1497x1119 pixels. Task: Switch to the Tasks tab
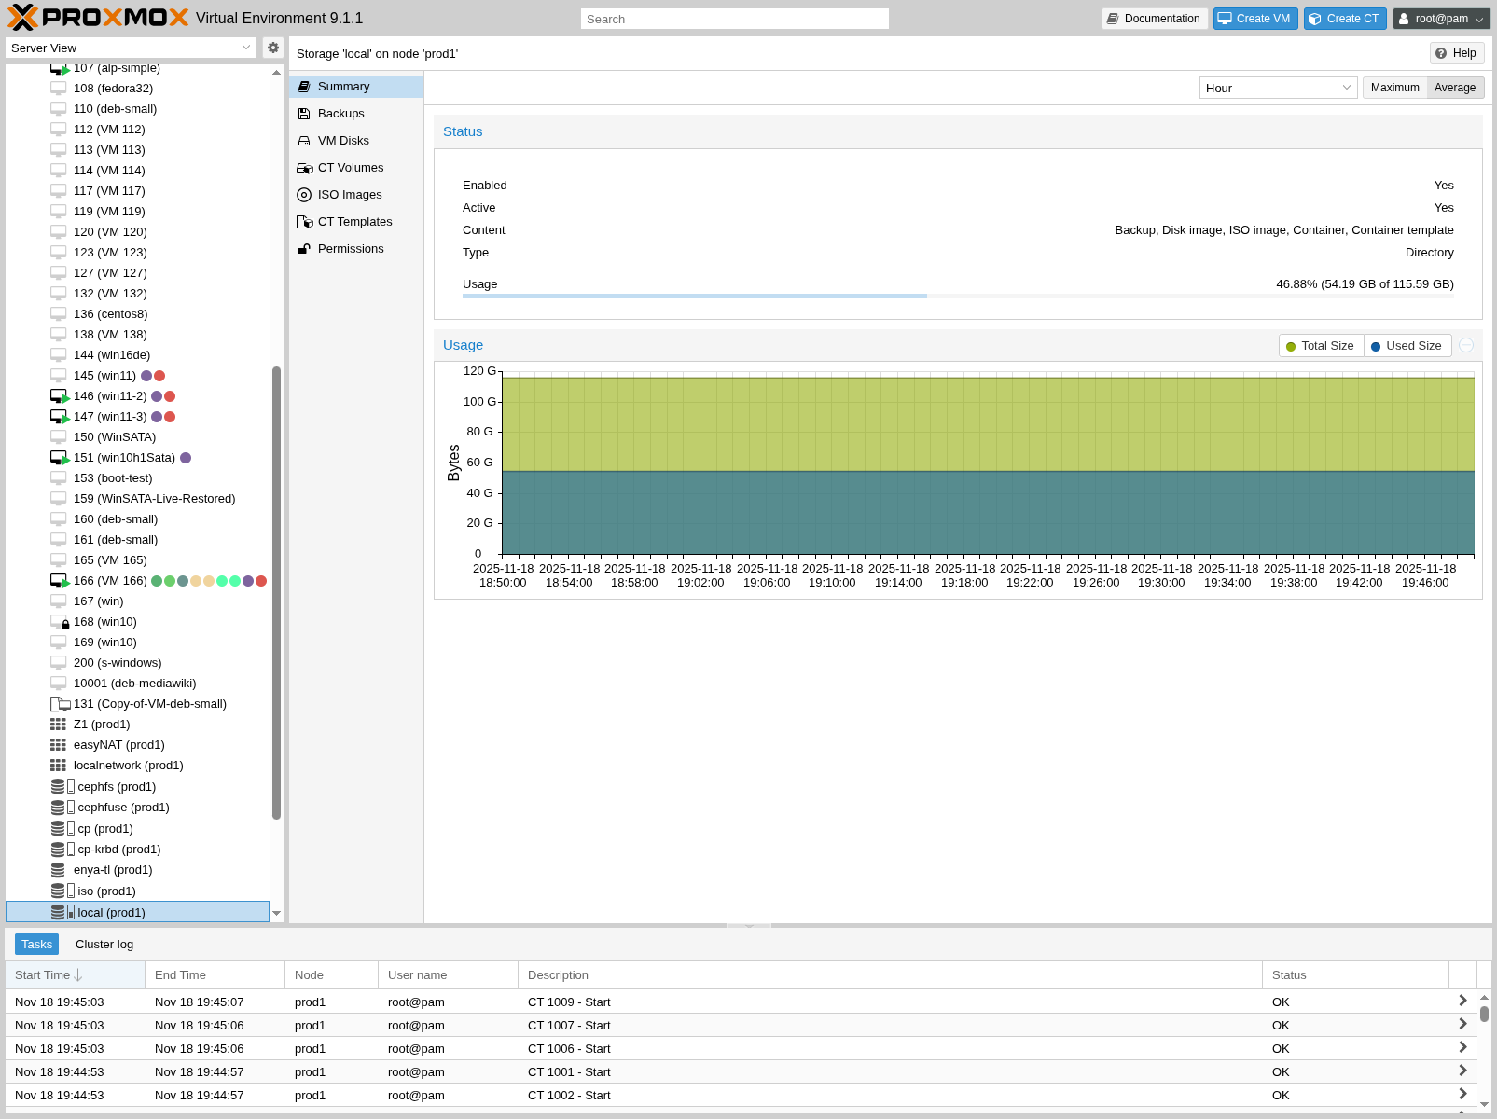point(36,945)
